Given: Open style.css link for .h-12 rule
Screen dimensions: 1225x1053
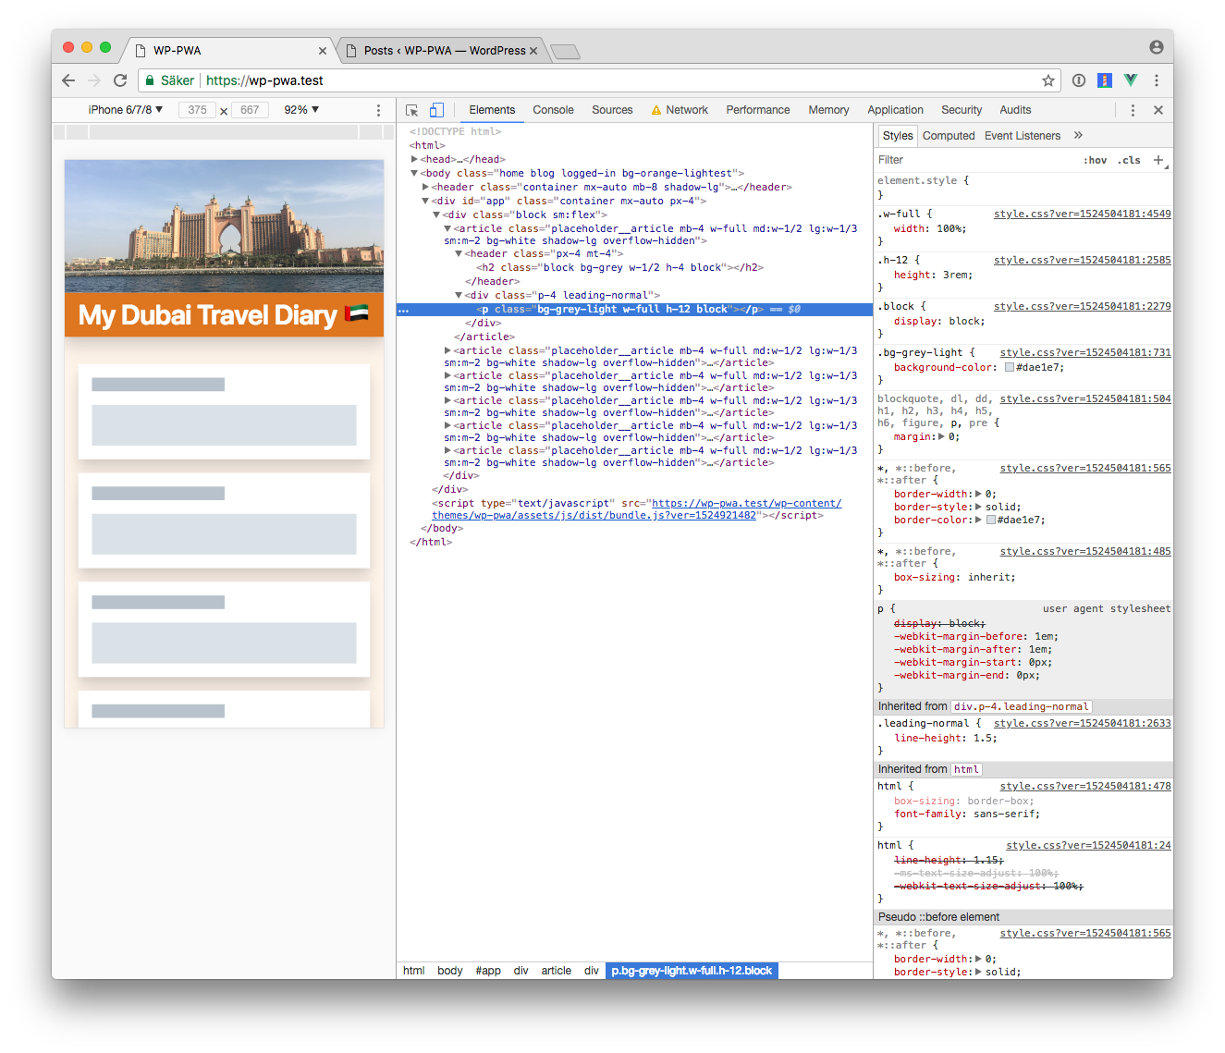Looking at the screenshot, I should [1082, 260].
